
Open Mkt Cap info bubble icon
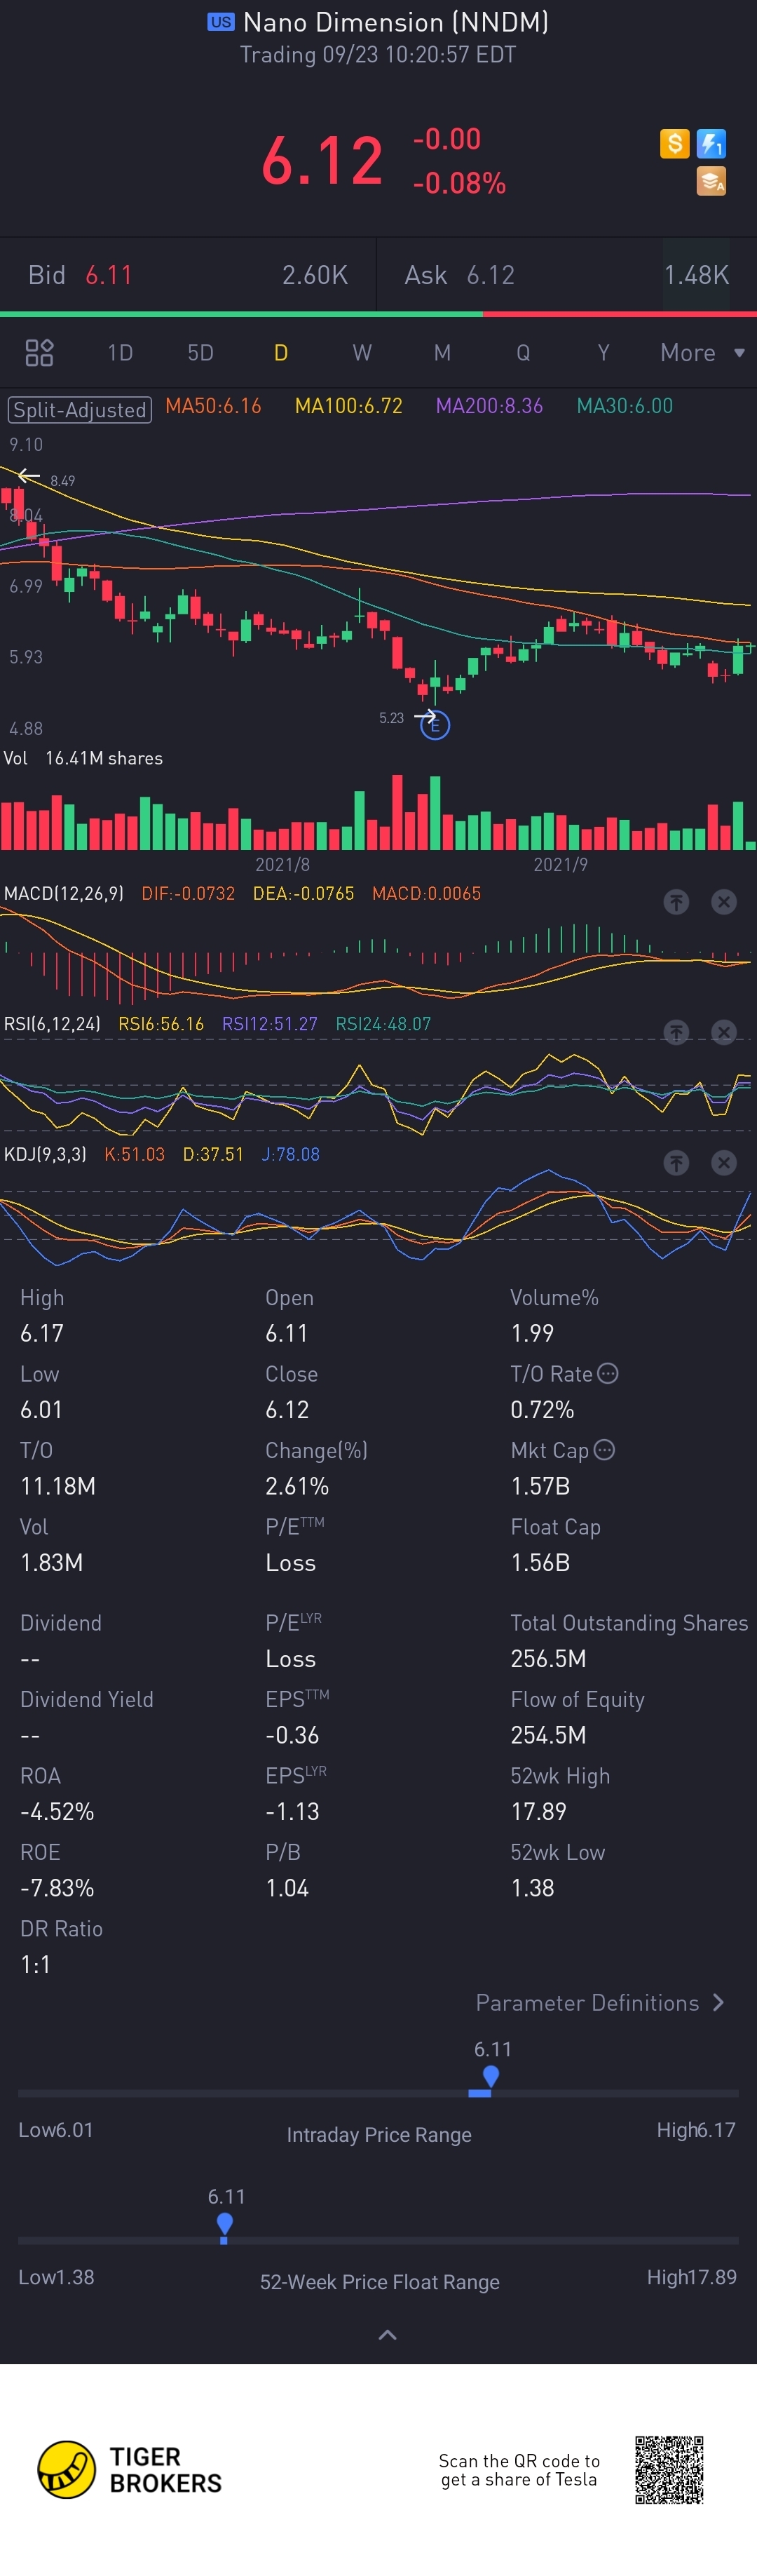[x=604, y=1449]
